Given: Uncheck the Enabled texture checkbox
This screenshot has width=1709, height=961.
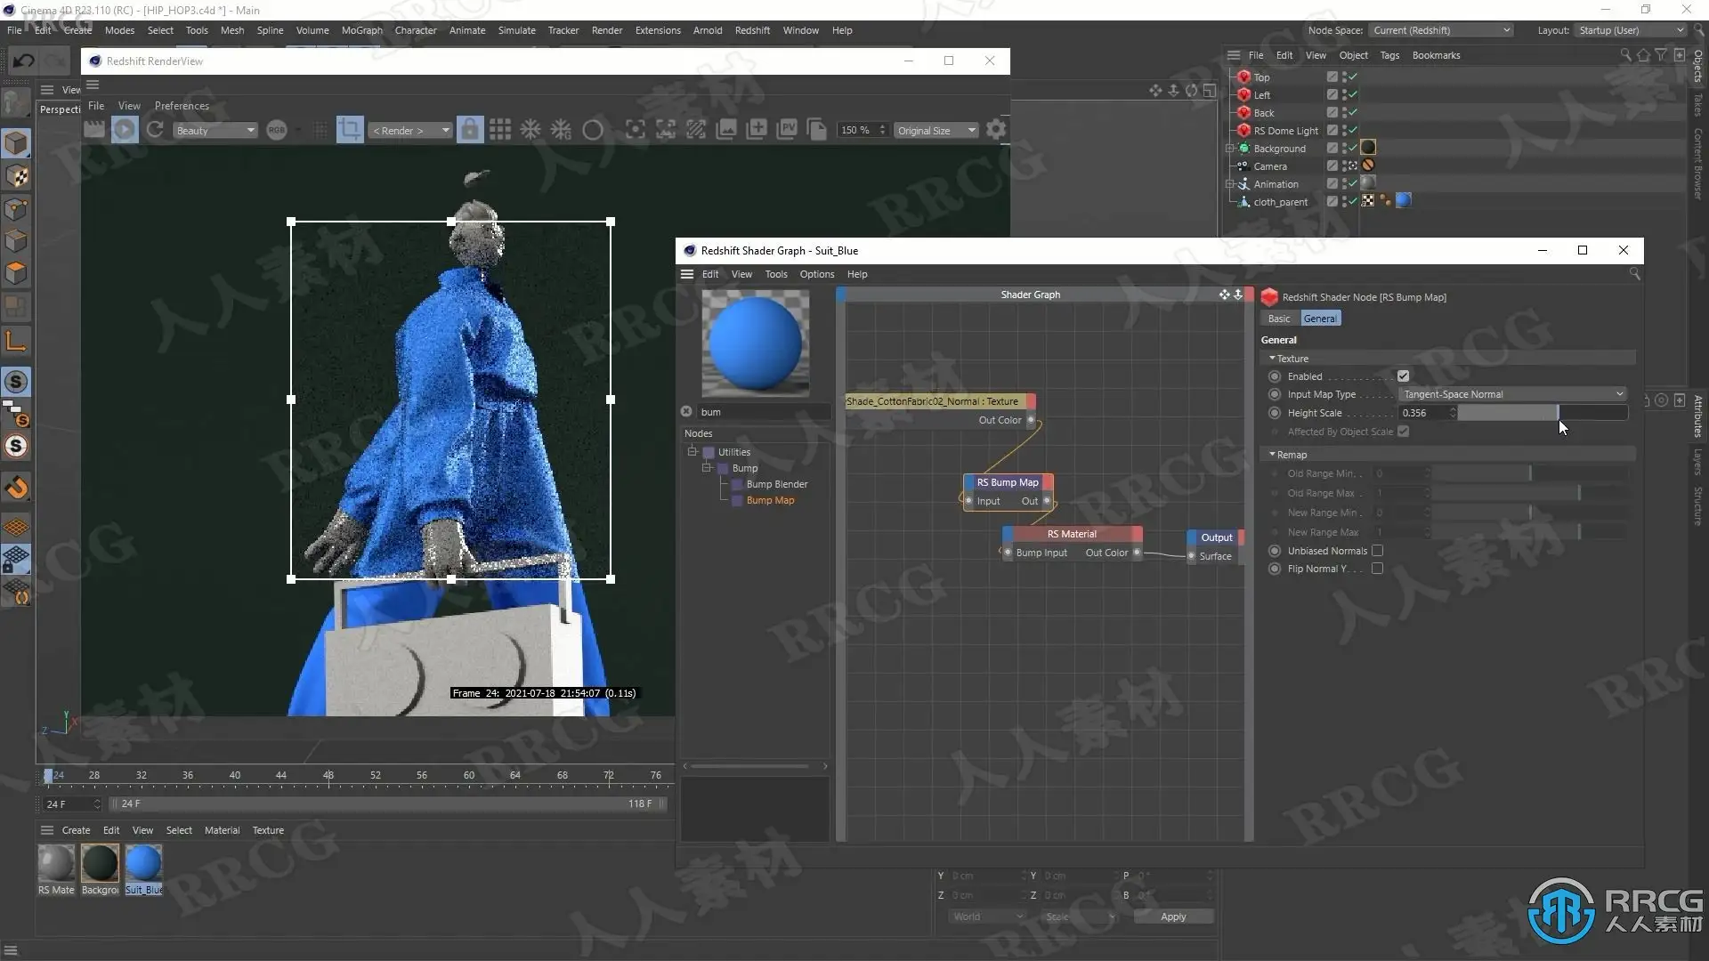Looking at the screenshot, I should pos(1404,376).
